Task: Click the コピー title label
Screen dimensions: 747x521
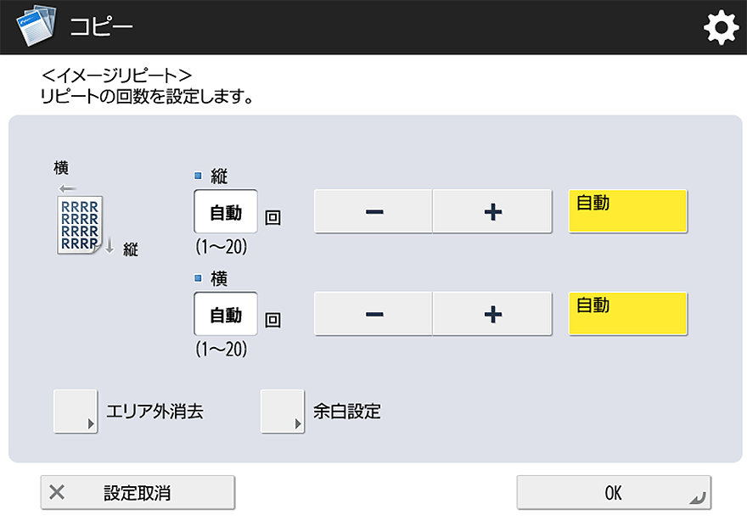Action: pos(101,28)
